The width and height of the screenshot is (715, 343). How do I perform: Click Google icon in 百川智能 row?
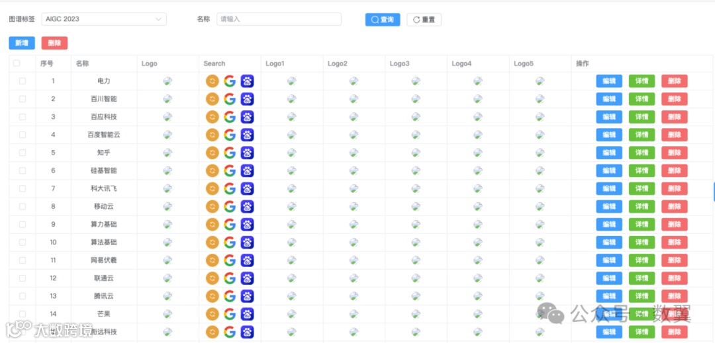click(230, 98)
